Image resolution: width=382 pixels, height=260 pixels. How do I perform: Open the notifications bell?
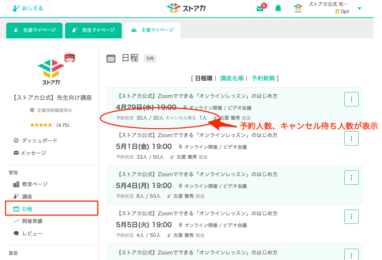[278, 8]
